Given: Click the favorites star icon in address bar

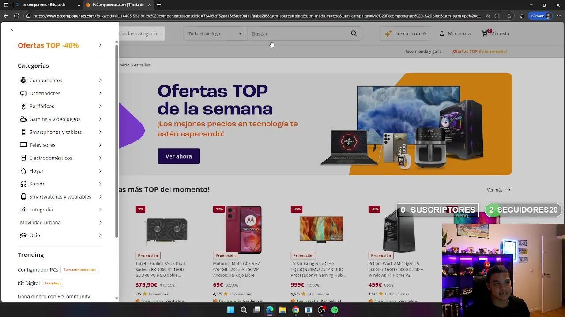Looking at the screenshot, I should pos(509,16).
